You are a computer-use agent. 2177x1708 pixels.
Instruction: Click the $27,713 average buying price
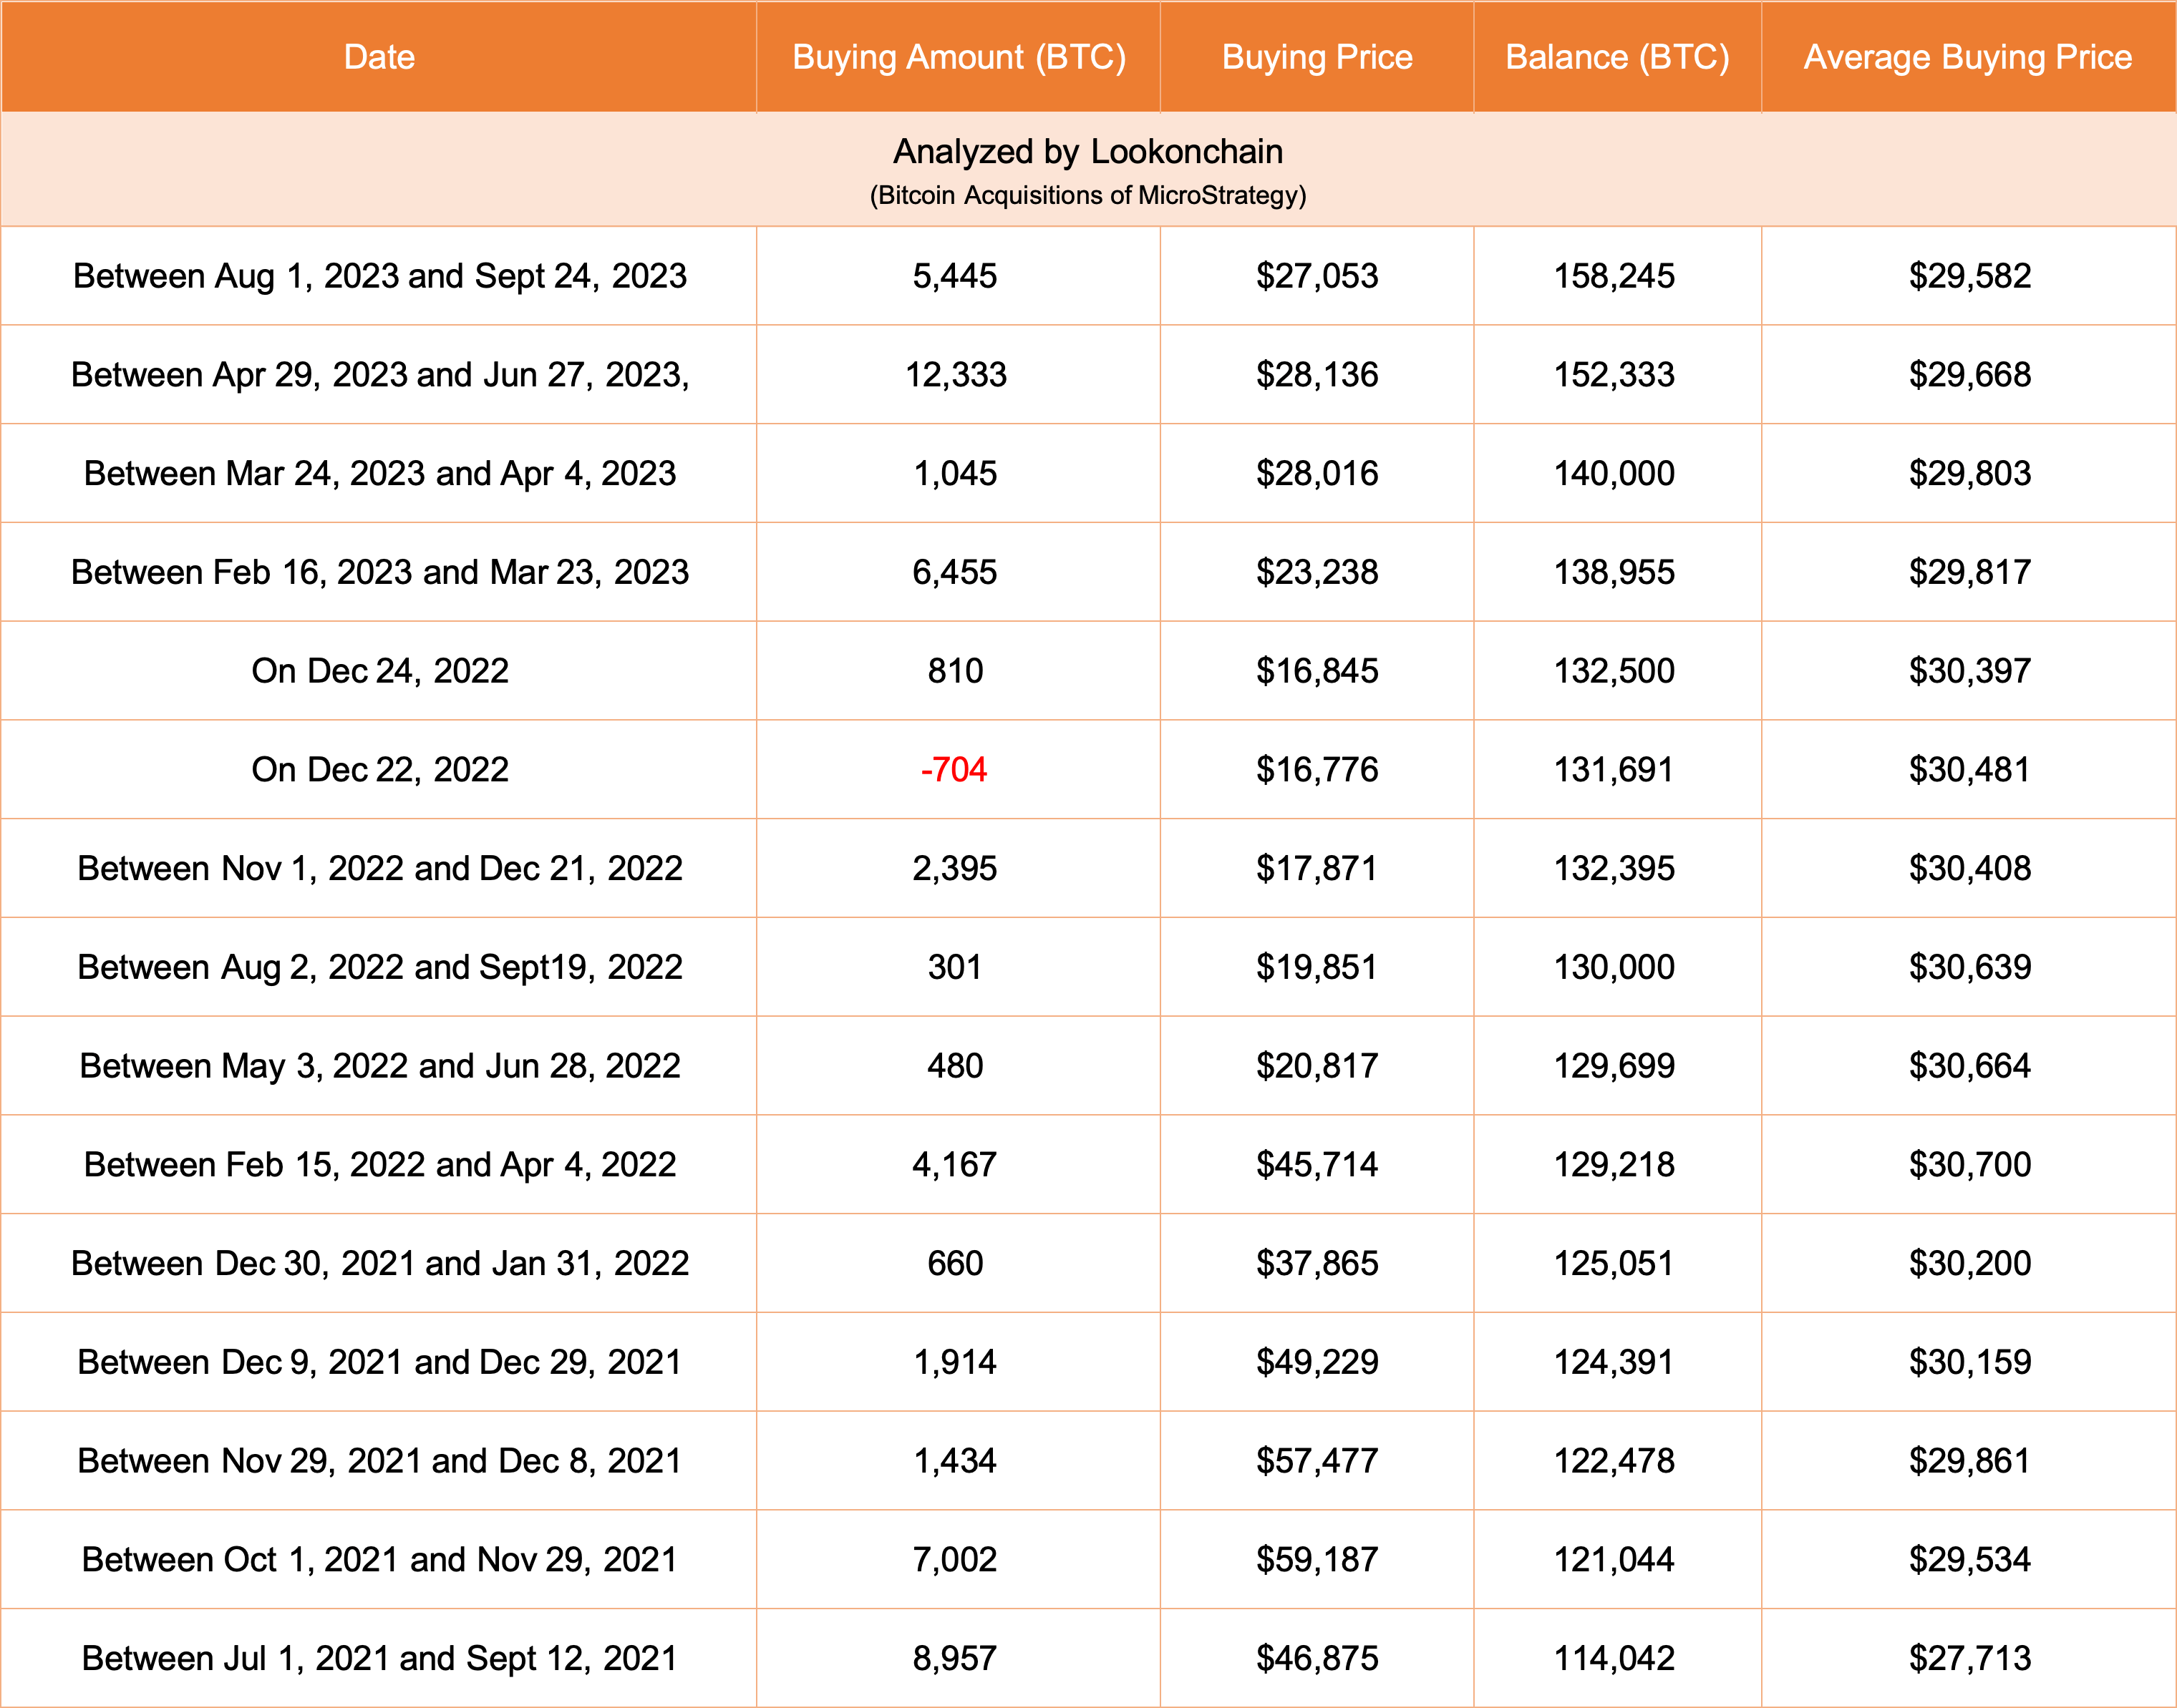point(1969,1658)
